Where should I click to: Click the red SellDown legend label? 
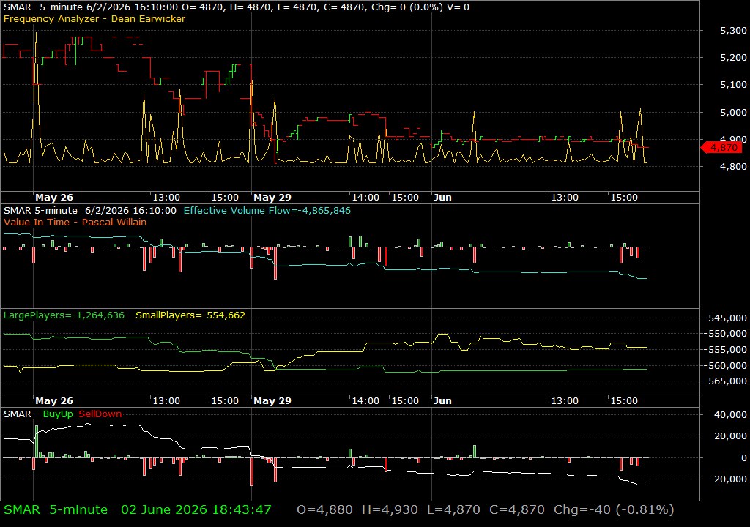[x=100, y=414]
